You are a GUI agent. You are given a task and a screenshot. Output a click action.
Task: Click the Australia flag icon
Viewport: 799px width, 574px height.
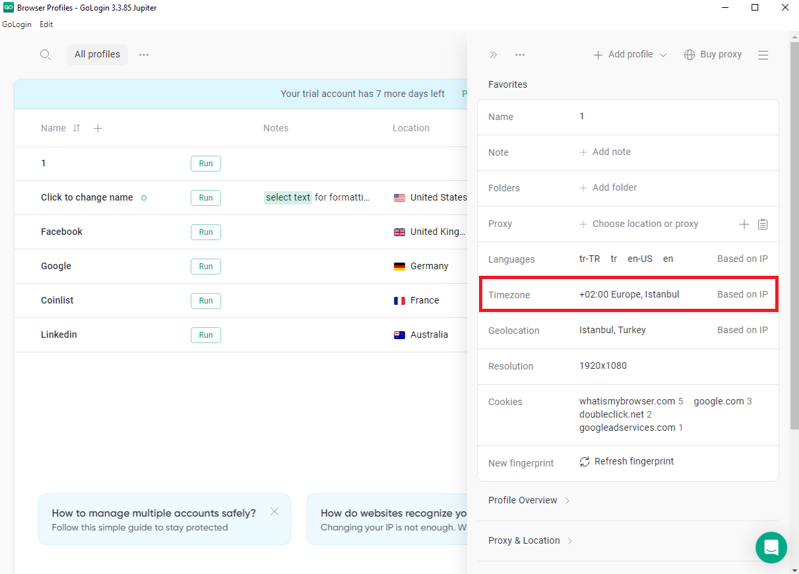coord(399,335)
